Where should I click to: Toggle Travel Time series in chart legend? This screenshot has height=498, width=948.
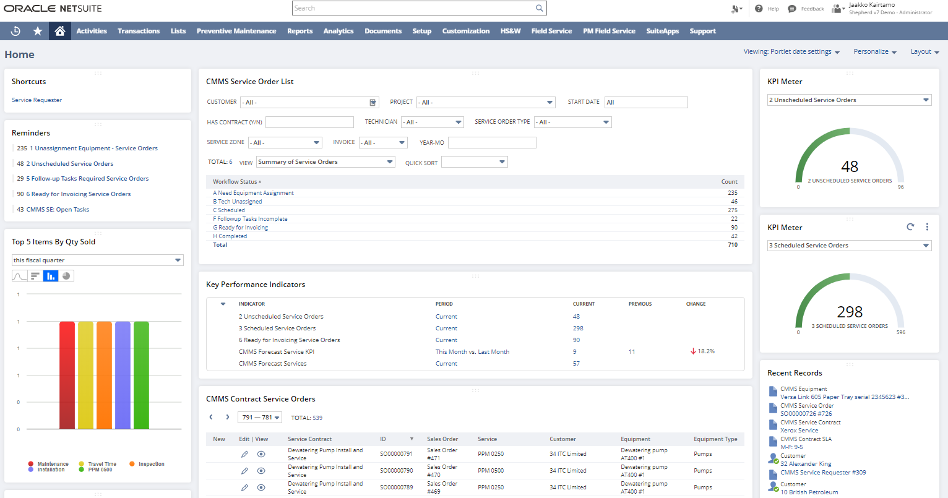98,464
